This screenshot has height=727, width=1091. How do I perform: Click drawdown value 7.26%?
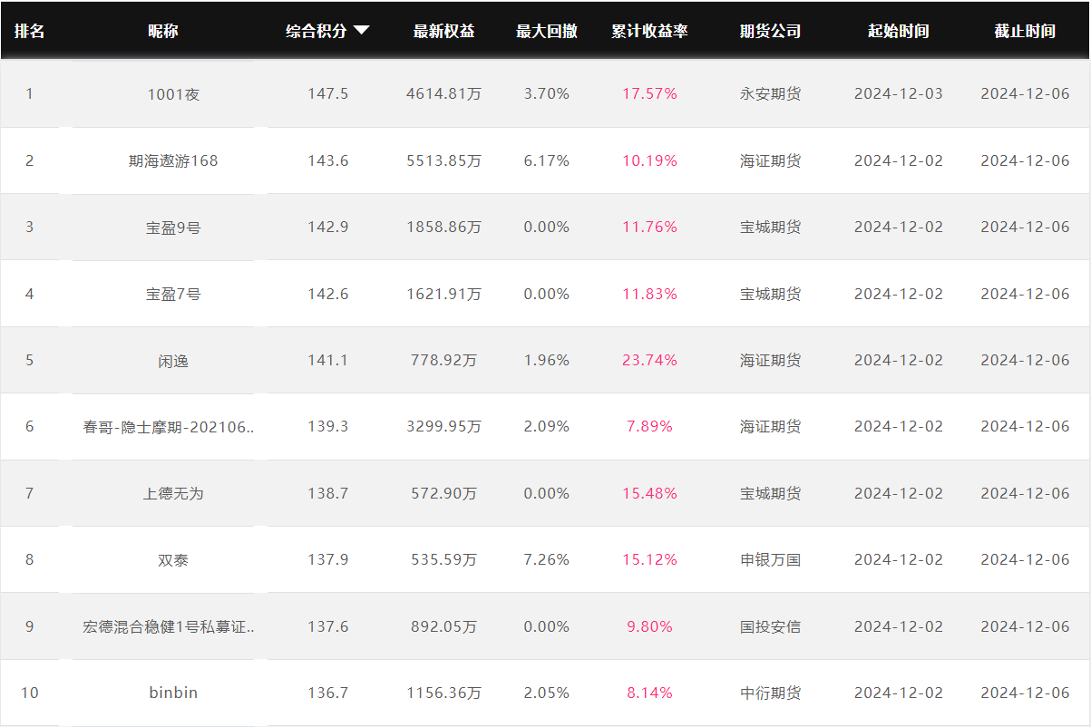547,559
